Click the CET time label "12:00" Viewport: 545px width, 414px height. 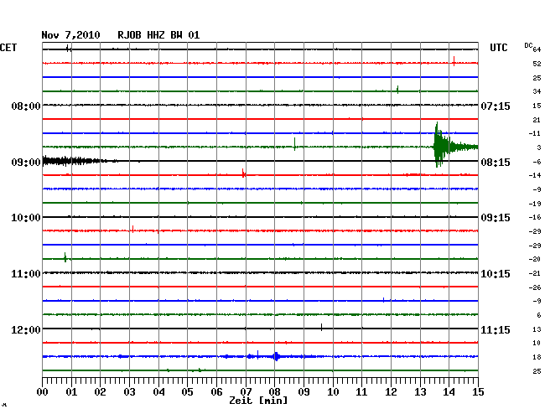click(x=26, y=329)
